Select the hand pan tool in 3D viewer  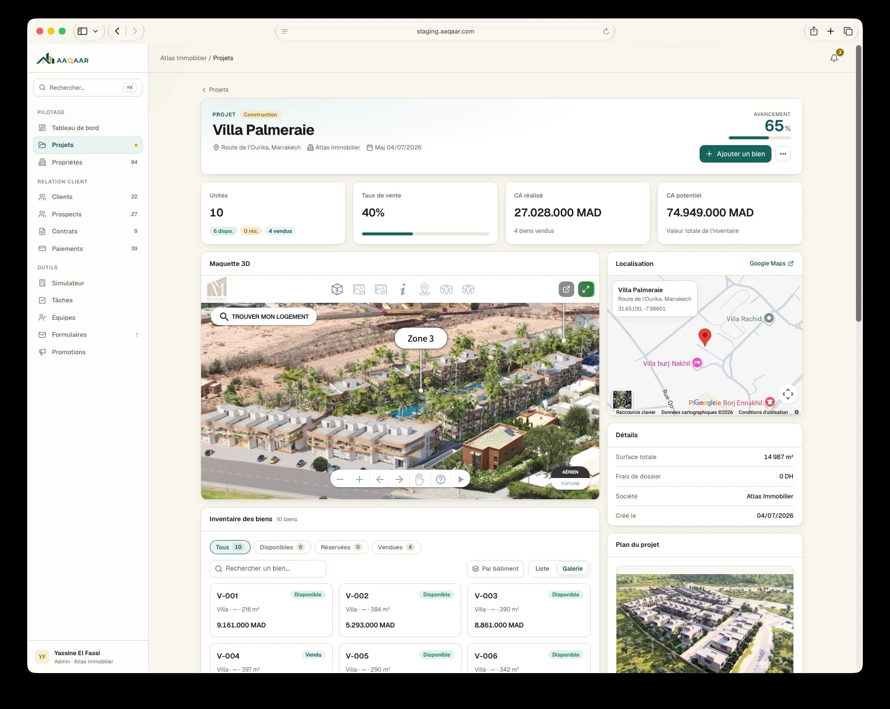pyautogui.click(x=420, y=479)
